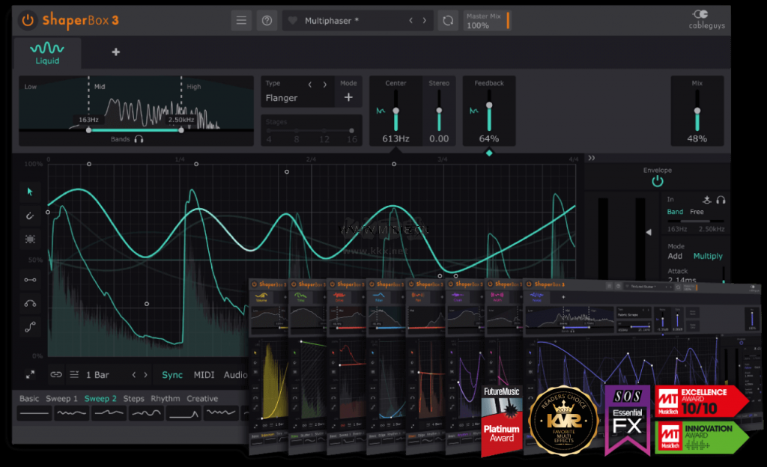Favorite the Multiphaser preset with heart icon

pyautogui.click(x=293, y=21)
